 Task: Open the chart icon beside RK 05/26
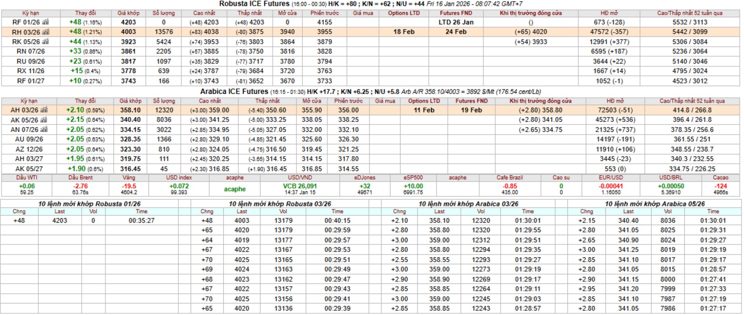[45, 42]
